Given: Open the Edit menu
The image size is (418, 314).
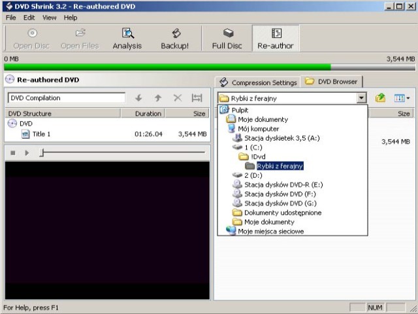Looking at the screenshot, I should tap(29, 18).
